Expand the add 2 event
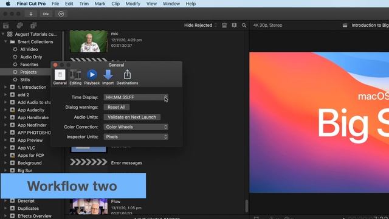The image size is (389, 219). (x=5, y=95)
